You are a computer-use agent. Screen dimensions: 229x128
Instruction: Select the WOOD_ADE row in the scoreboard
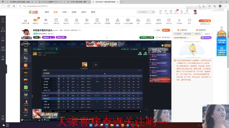[92, 90]
